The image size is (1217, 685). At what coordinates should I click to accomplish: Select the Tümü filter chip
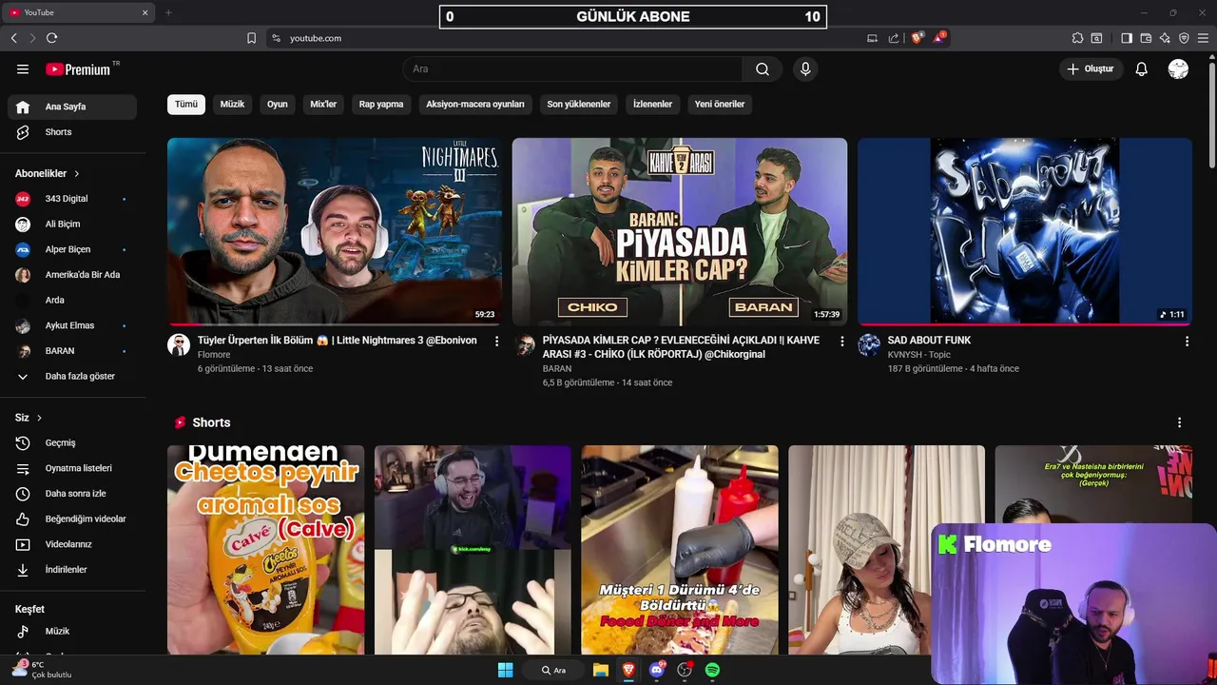pyautogui.click(x=186, y=105)
